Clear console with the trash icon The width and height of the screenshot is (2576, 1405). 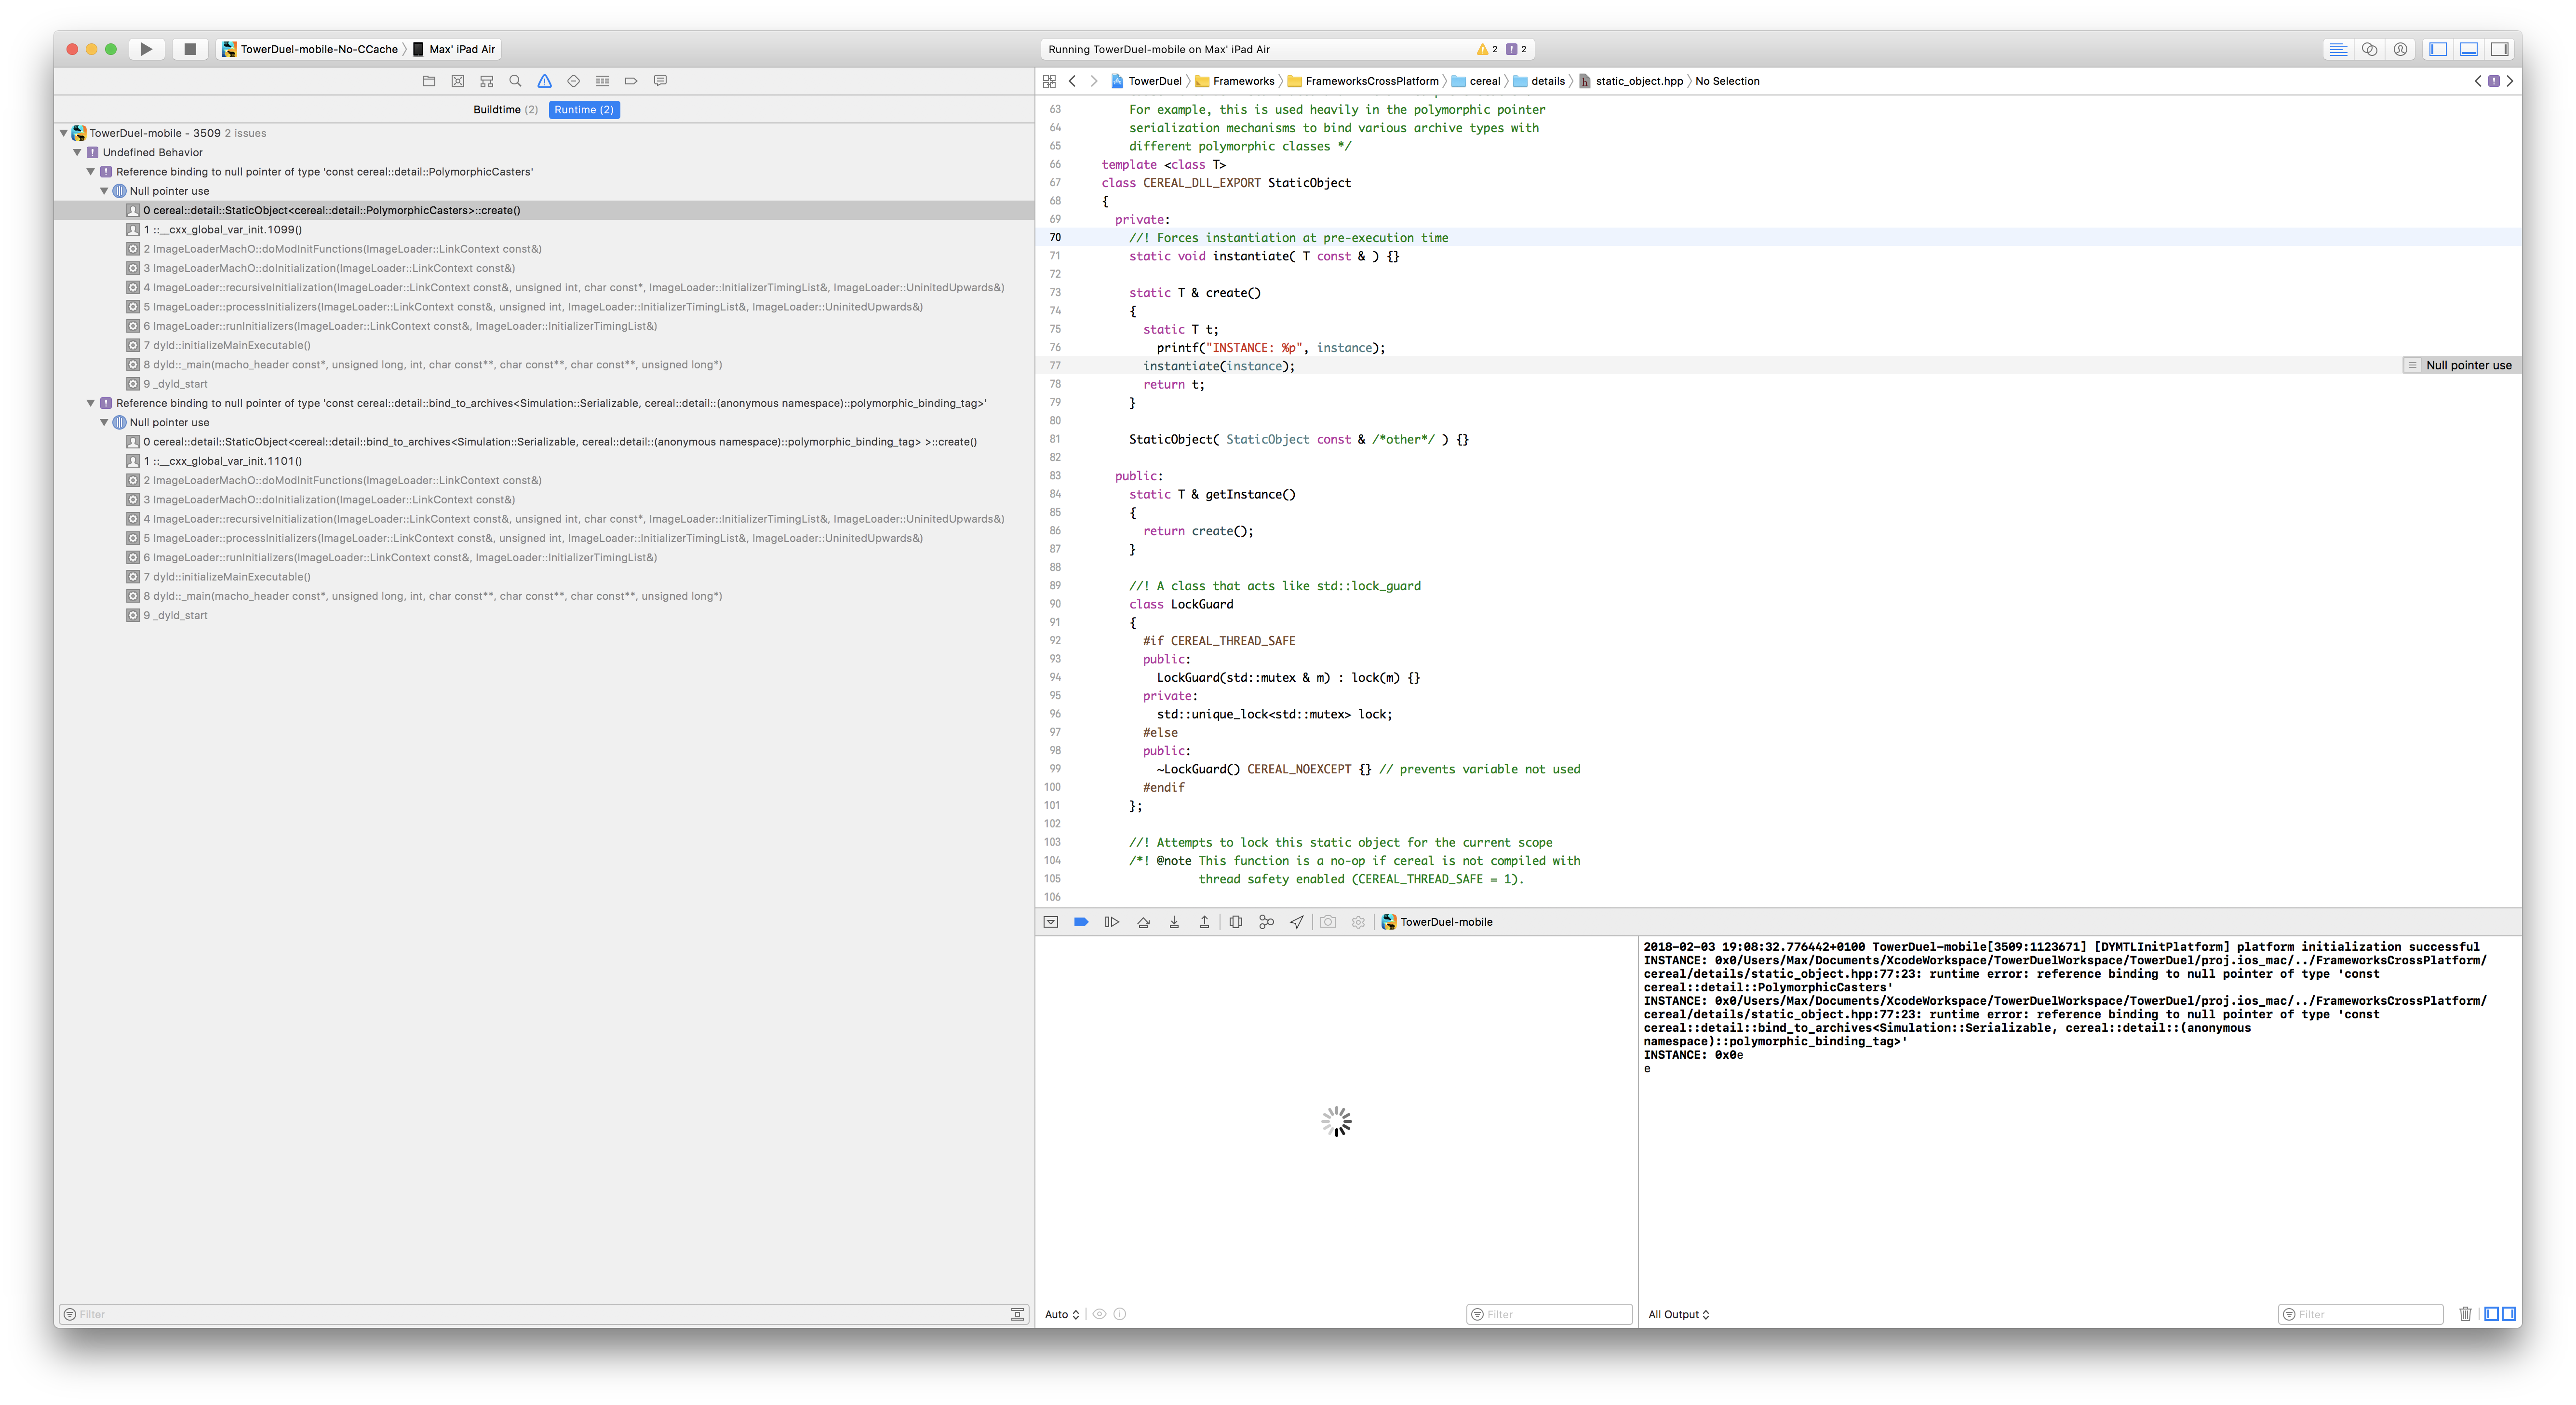[2465, 1314]
